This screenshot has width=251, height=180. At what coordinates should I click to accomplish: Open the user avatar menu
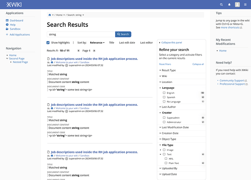237,5
